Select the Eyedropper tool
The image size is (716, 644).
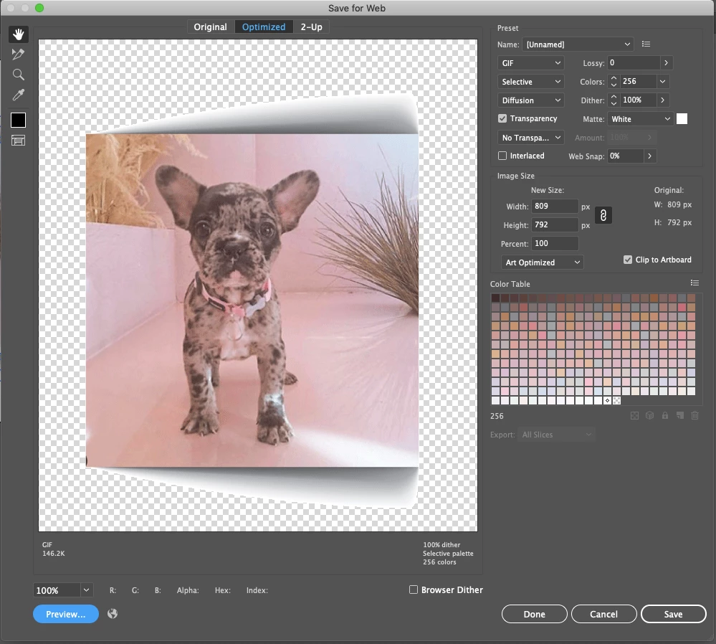[18, 95]
